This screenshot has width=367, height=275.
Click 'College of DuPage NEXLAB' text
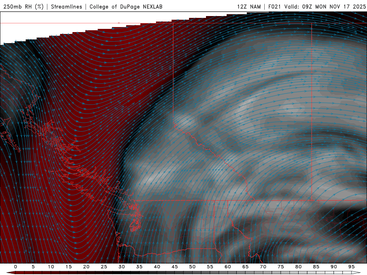(126, 6)
